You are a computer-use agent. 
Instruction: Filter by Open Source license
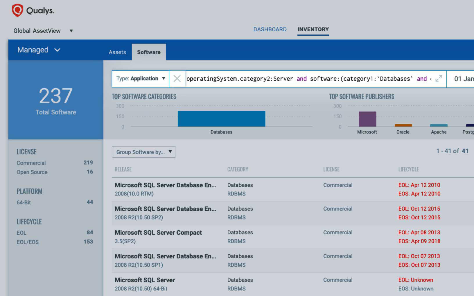[32, 172]
